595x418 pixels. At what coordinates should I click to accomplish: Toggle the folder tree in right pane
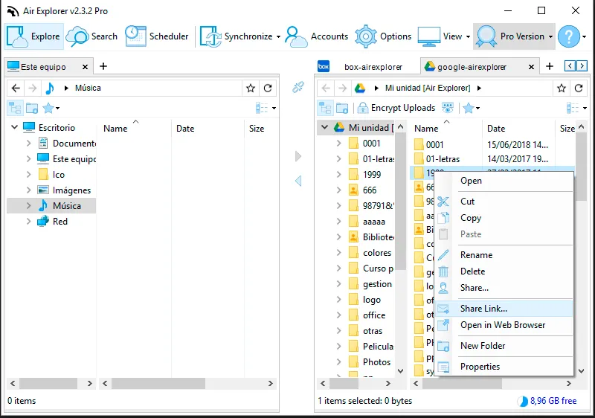point(325,108)
